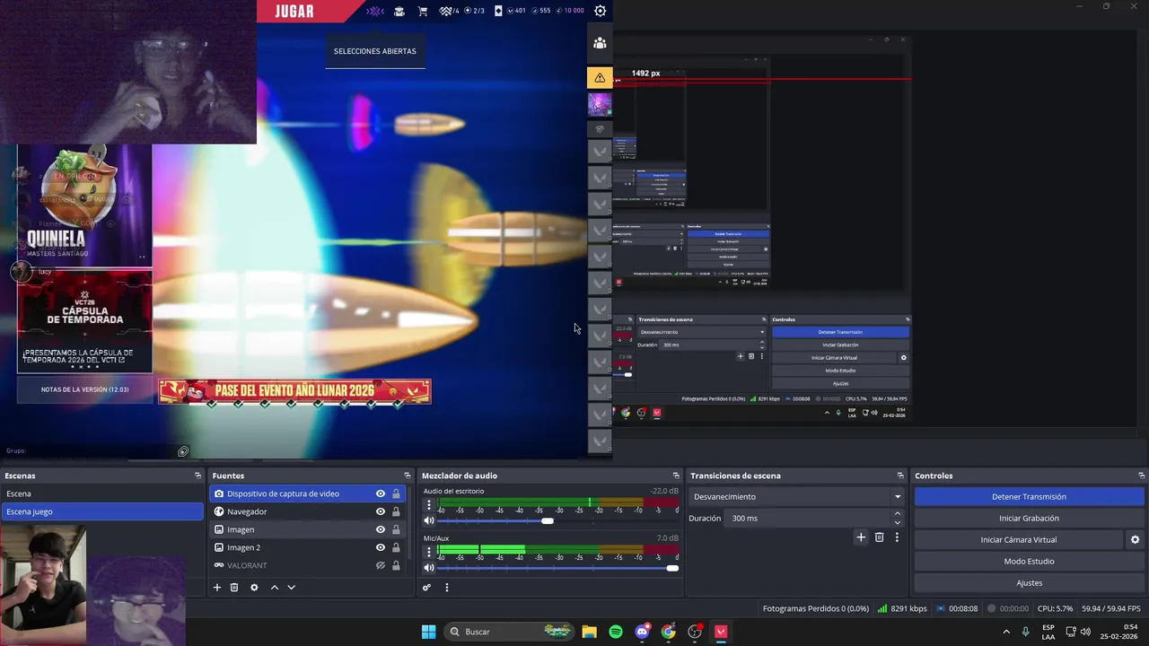Screen dimensions: 1149x646
Task: Open the Valorant friends social panel icon
Action: click(x=600, y=42)
